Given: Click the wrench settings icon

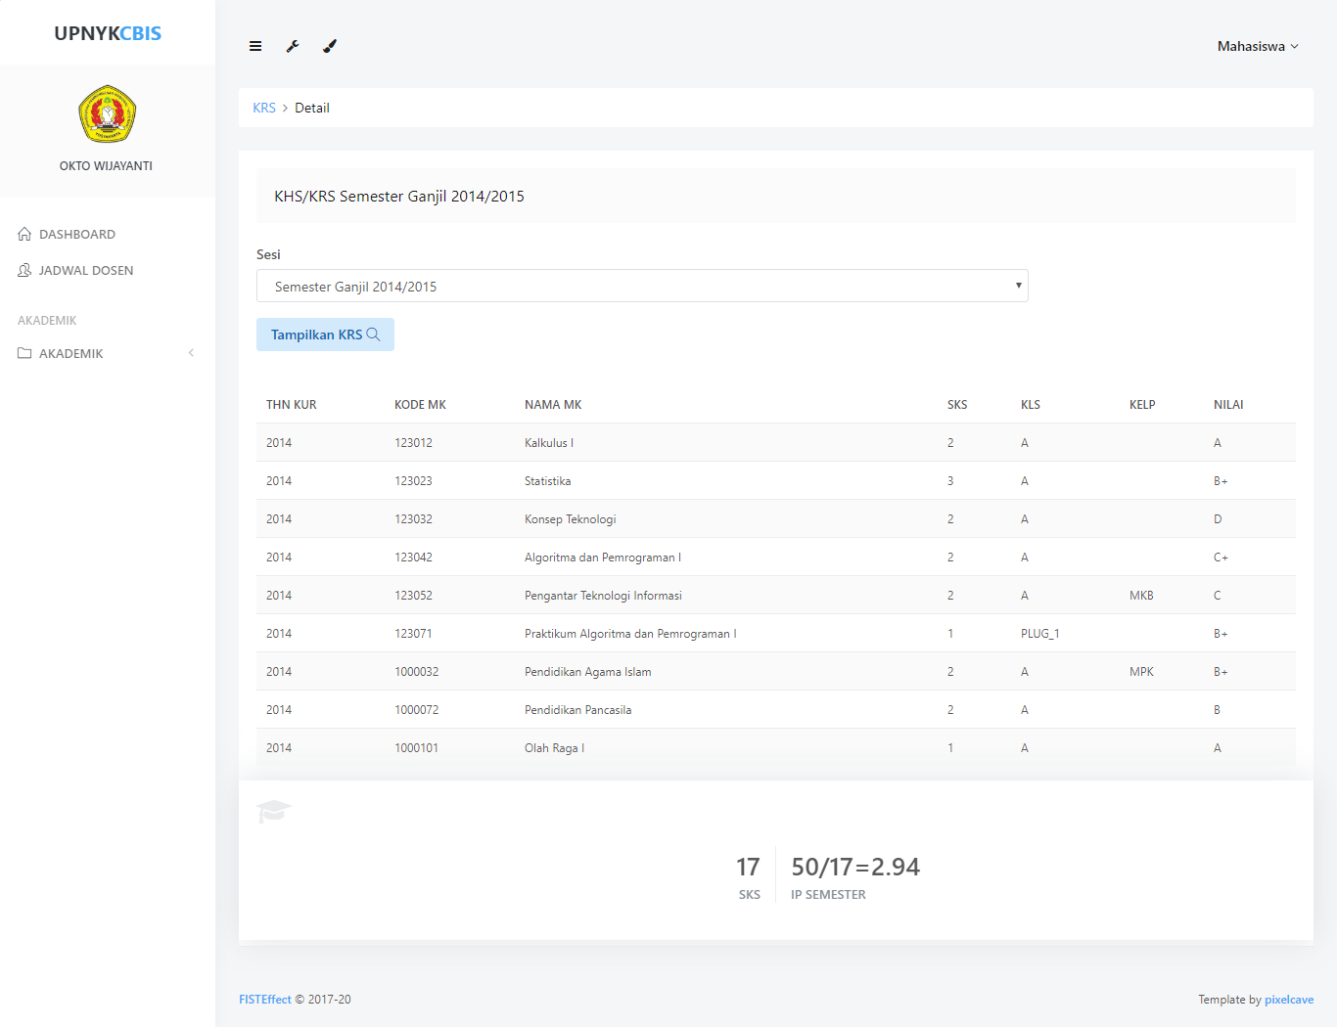Looking at the screenshot, I should pyautogui.click(x=293, y=46).
